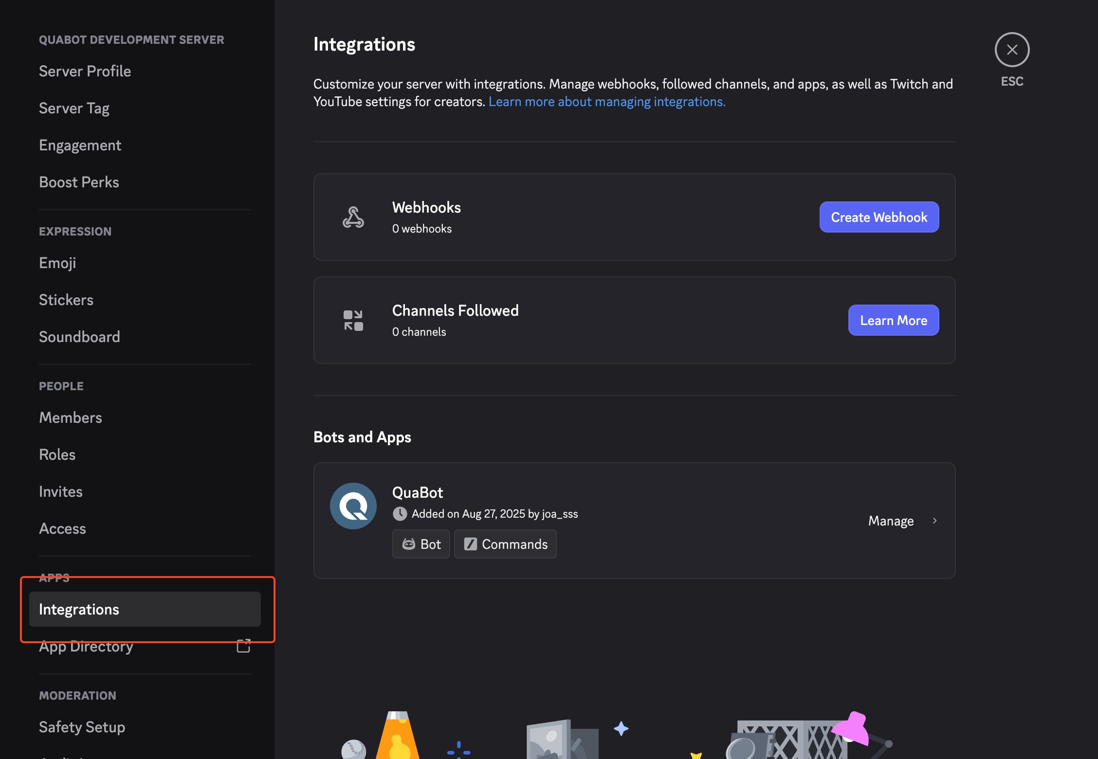Select Integrations in the sidebar
Viewport: 1098px width, 759px height.
pyautogui.click(x=145, y=609)
